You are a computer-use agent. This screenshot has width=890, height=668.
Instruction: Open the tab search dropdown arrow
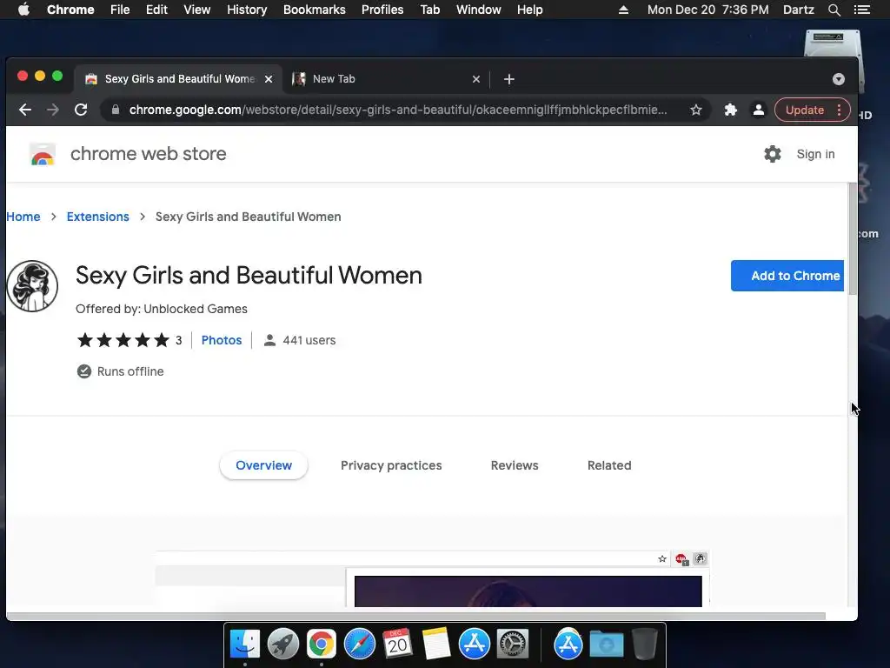(x=839, y=79)
